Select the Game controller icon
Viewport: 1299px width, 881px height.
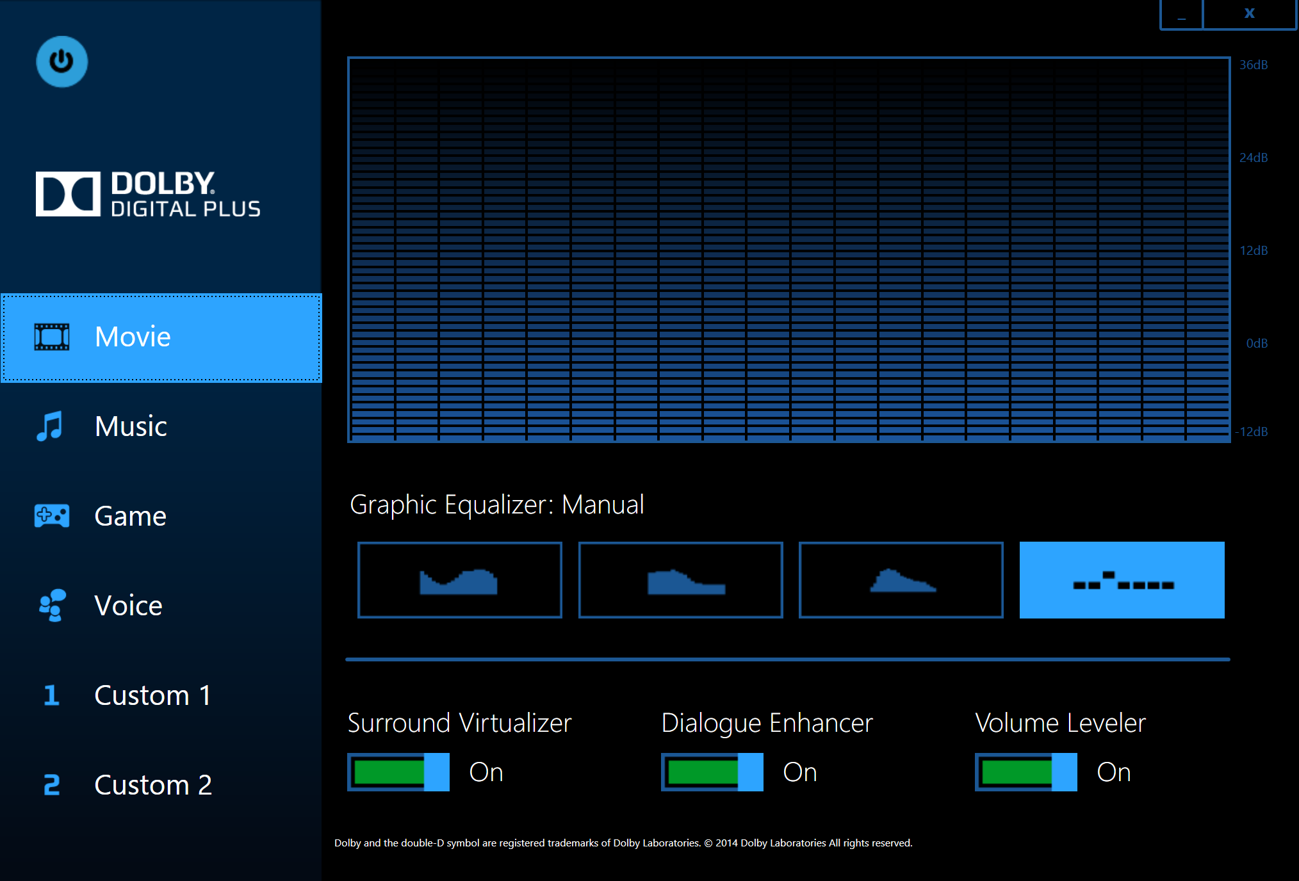tap(52, 515)
